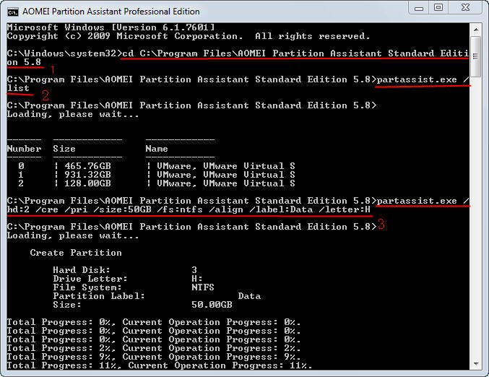The width and height of the screenshot is (489, 377).
Task: Click the 'Total Progress: 11%' line
Action: point(160,365)
